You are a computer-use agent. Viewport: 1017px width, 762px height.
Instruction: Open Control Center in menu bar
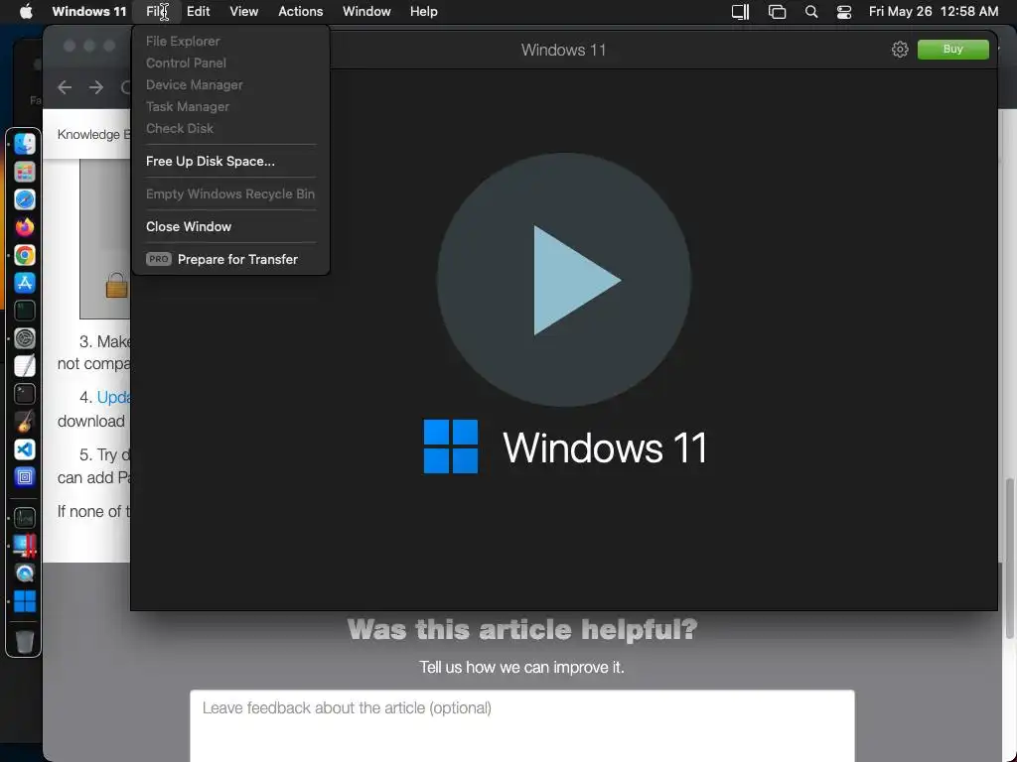tap(844, 12)
